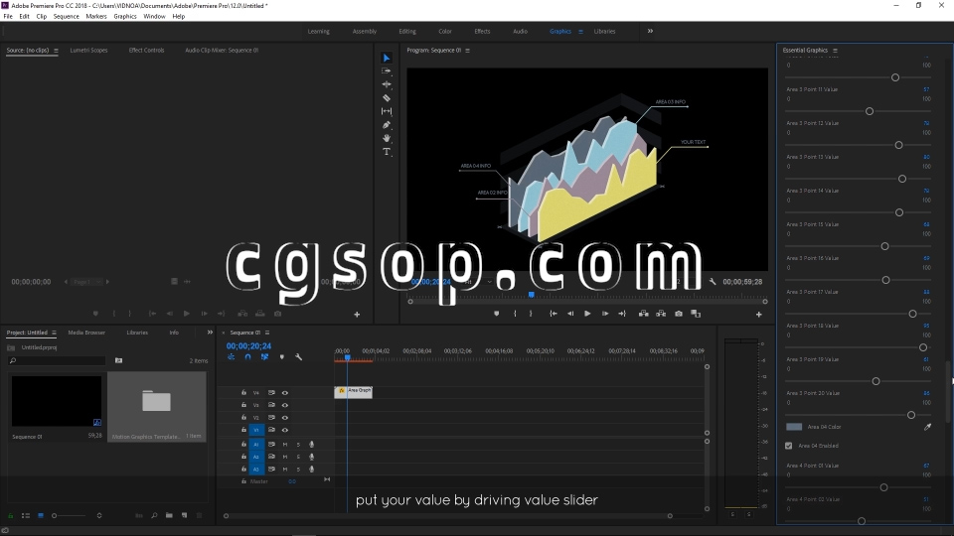Expand hidden workspaces chevron
954x536 pixels.
(x=650, y=31)
